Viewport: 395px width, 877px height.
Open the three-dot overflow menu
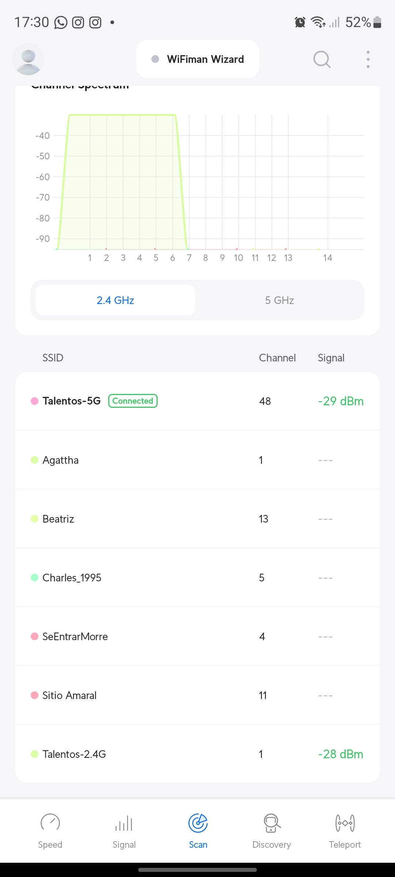(368, 59)
